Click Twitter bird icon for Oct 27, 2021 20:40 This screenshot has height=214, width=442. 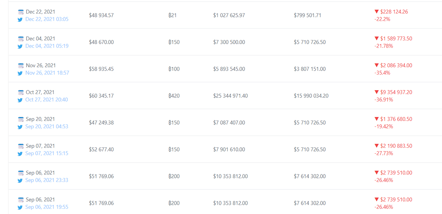click(21, 100)
